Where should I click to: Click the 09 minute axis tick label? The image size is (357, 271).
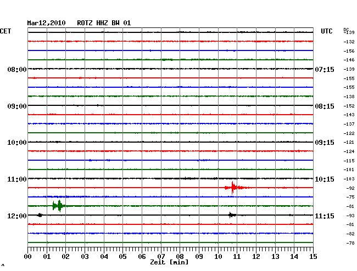pos(199,257)
